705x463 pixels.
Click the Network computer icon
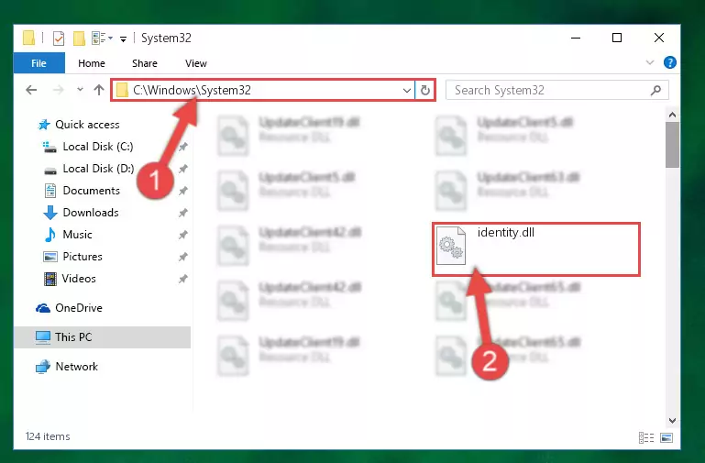43,367
